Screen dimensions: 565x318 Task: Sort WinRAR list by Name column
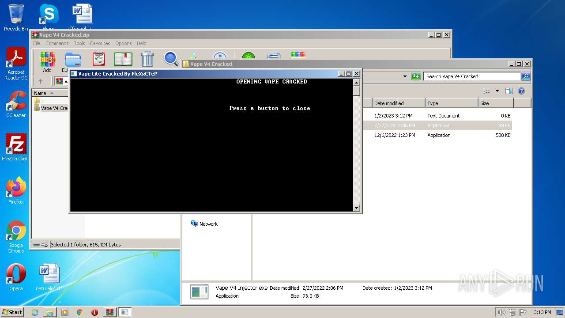click(50, 93)
